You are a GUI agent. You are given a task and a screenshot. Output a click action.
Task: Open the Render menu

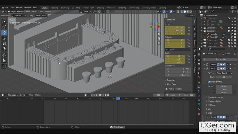pos(19,8)
